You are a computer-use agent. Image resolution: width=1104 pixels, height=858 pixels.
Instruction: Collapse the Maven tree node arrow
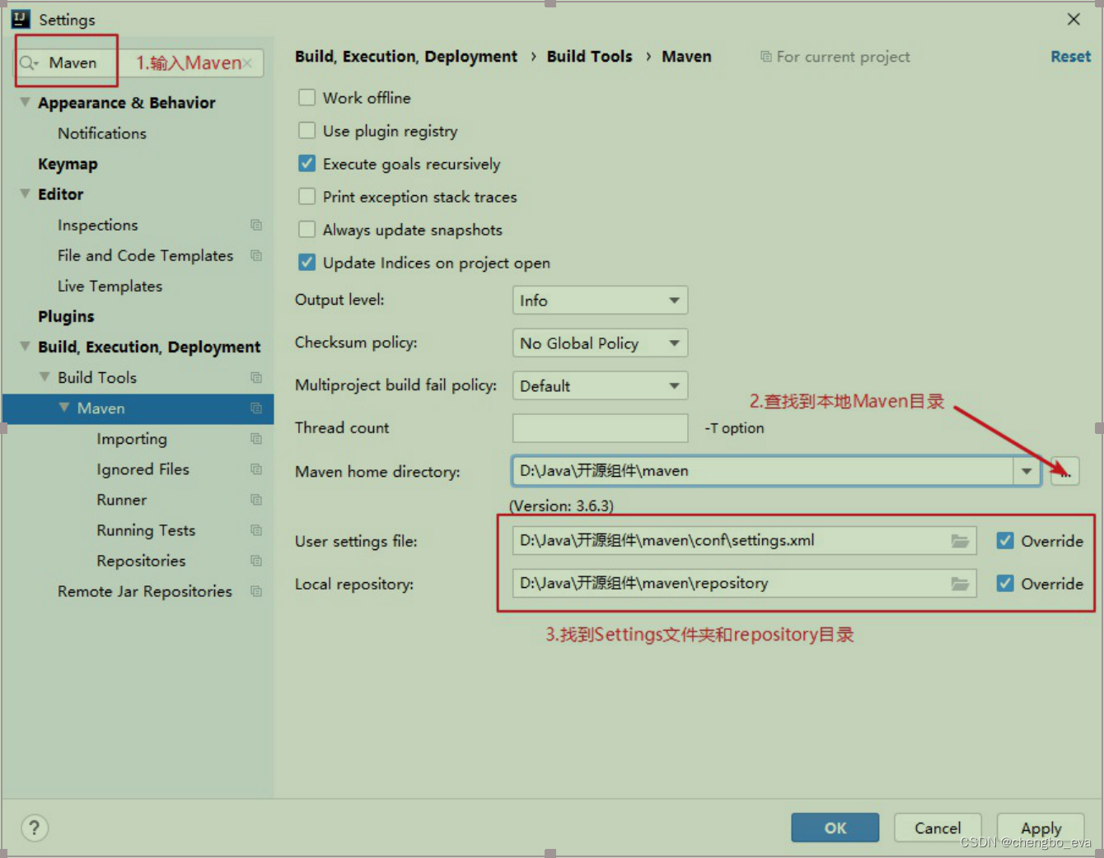[x=64, y=407]
